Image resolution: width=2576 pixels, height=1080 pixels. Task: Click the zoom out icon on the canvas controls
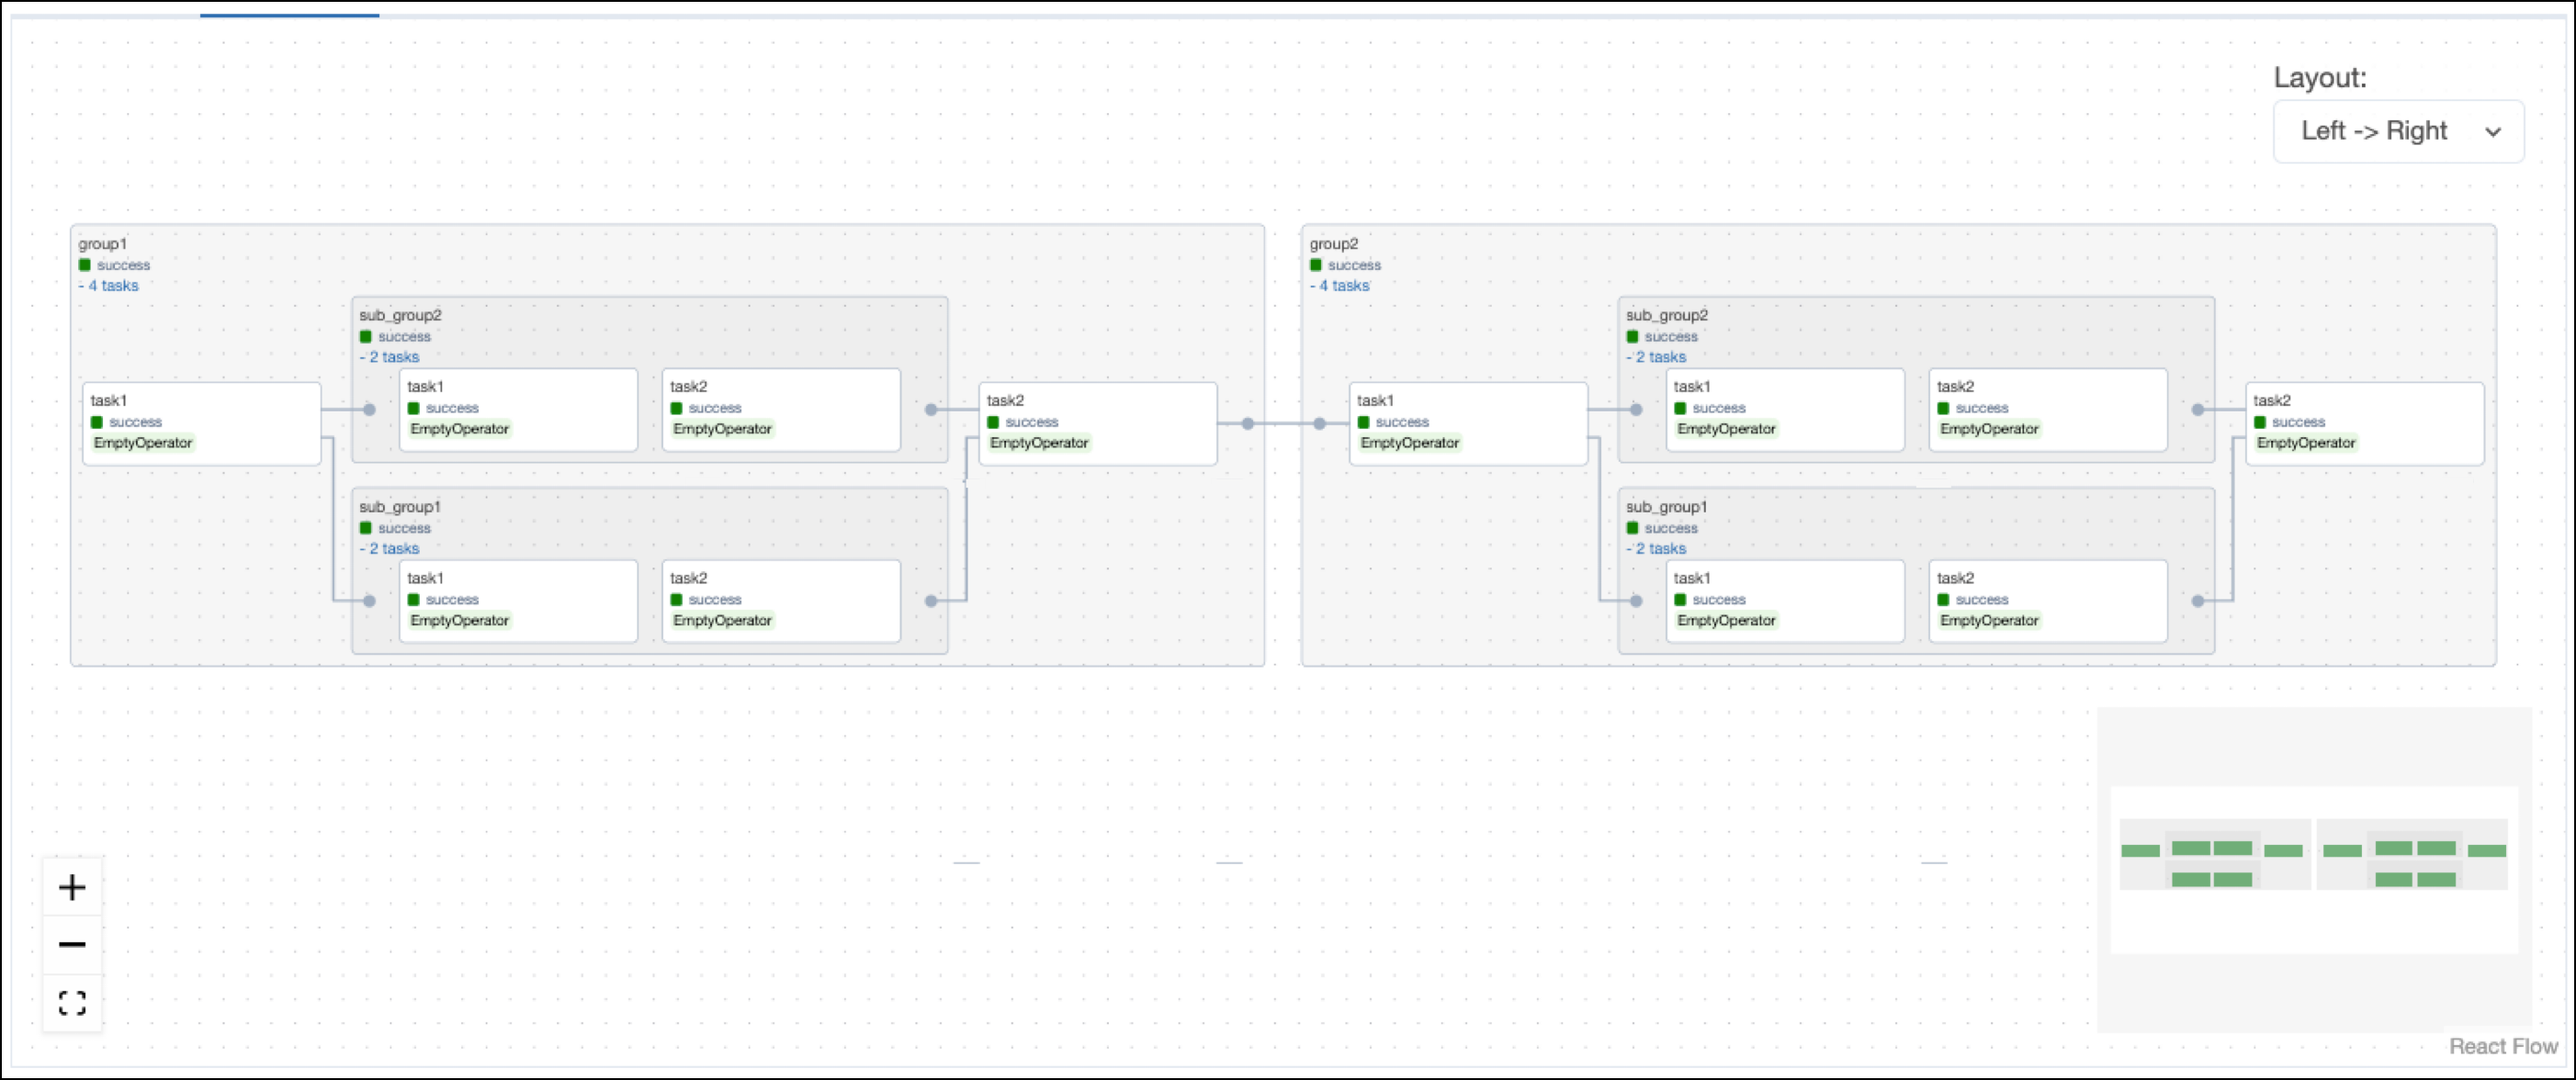click(x=71, y=944)
